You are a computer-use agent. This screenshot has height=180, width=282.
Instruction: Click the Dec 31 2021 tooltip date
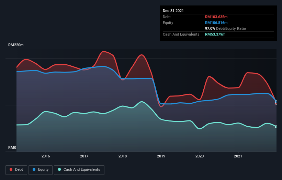(173, 11)
